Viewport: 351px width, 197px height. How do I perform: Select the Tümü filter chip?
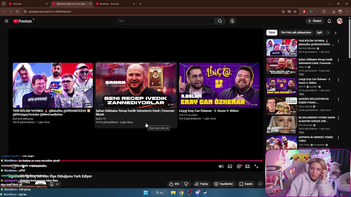coord(272,33)
